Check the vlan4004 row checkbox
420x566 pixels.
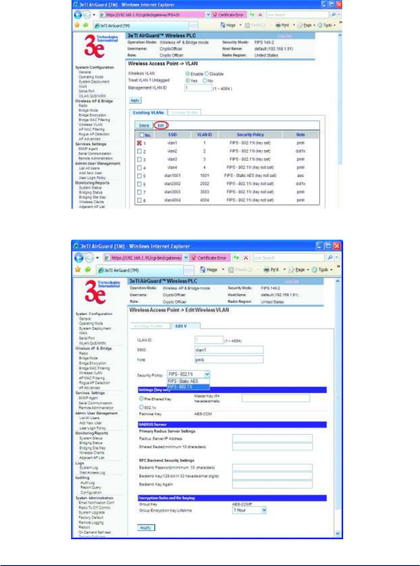pos(140,200)
